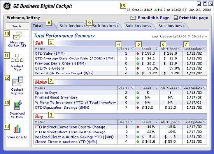Click red status dot for QTD % e-Orders
The image size is (214, 154).
point(138,68)
